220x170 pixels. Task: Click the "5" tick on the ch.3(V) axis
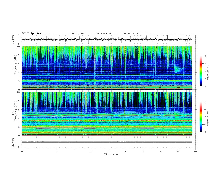[x=19, y=138]
